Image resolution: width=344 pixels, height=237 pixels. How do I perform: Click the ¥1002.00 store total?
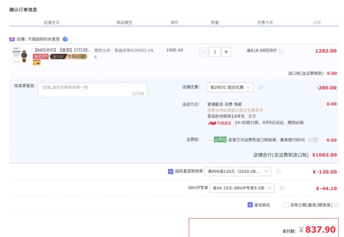pyautogui.click(x=325, y=155)
